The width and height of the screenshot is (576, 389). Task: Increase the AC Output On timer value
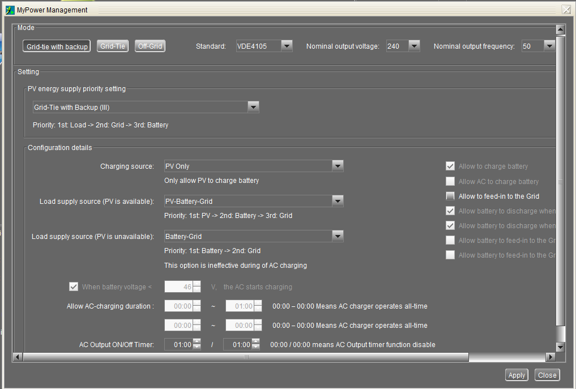(197, 341)
